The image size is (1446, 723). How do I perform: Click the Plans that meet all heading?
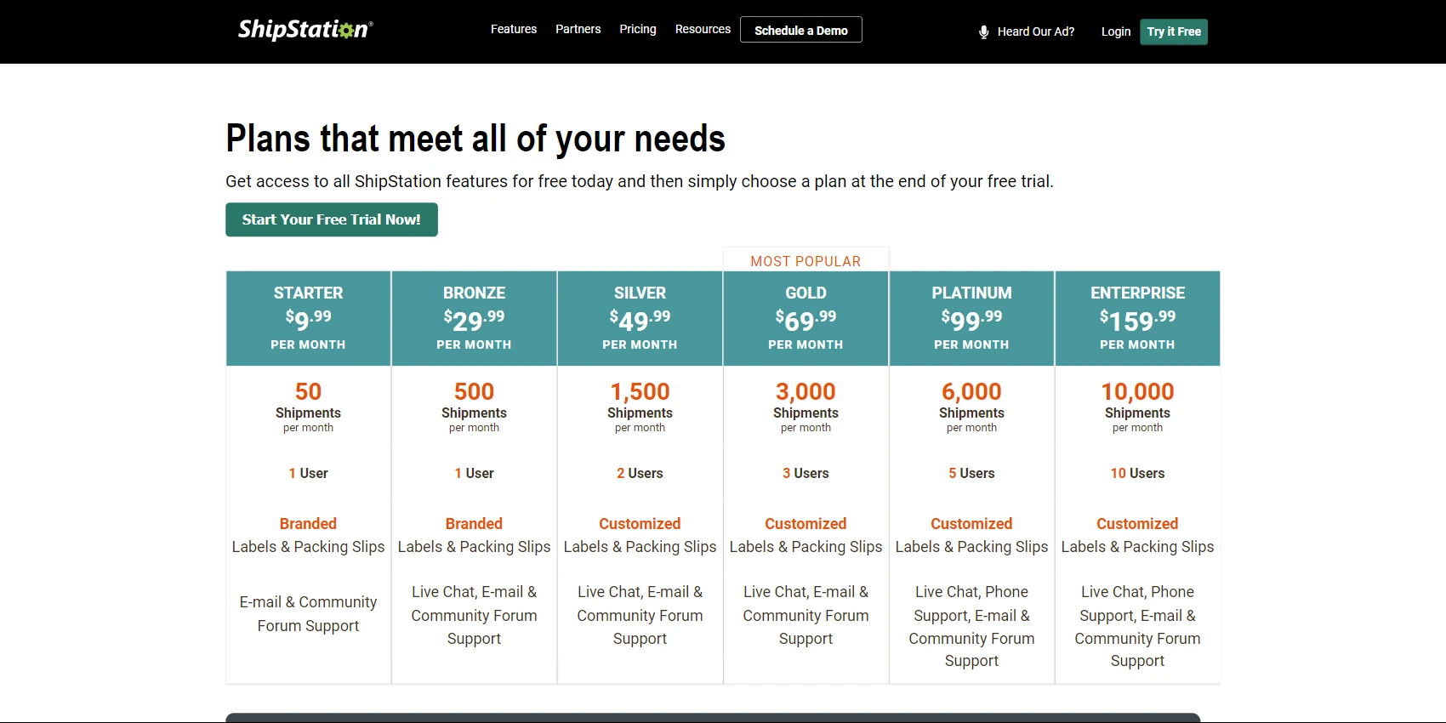coord(475,139)
